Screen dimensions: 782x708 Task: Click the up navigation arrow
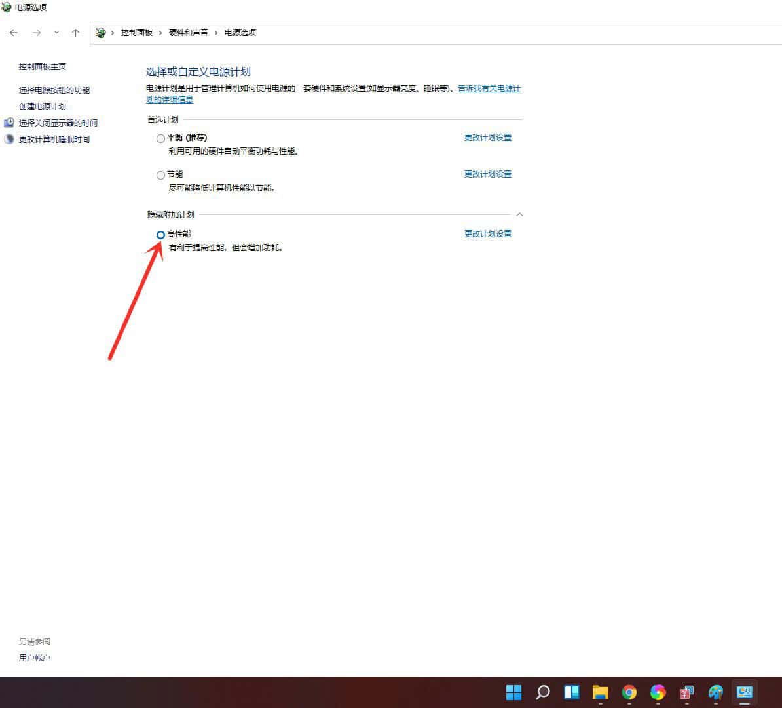click(x=75, y=32)
